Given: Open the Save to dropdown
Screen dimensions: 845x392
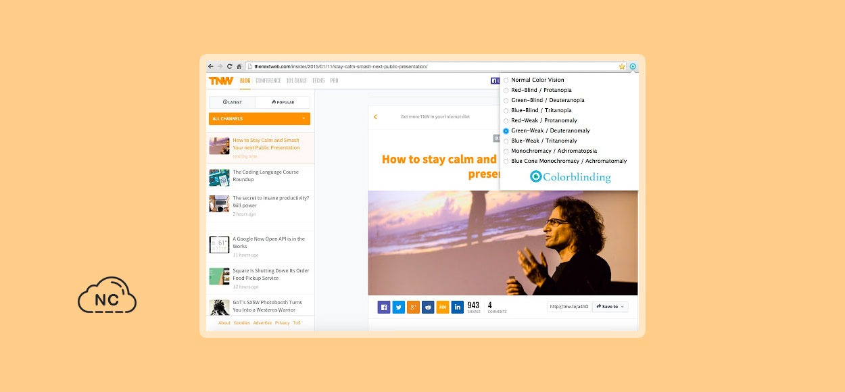Looking at the screenshot, I should click(x=610, y=307).
